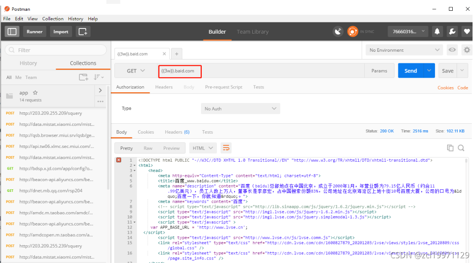Collapse code fold arrow at line 3
The width and height of the screenshot is (476, 263).
click(135, 171)
